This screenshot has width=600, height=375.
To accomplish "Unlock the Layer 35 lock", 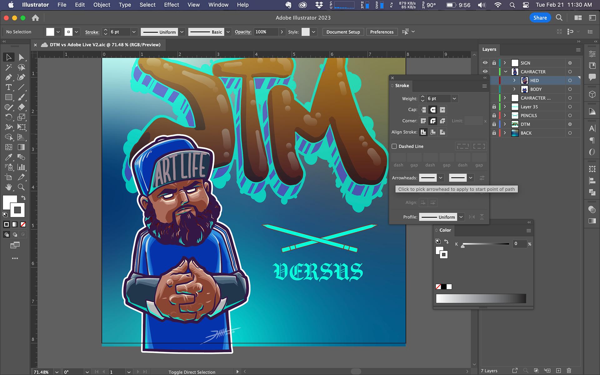I will pos(494,107).
